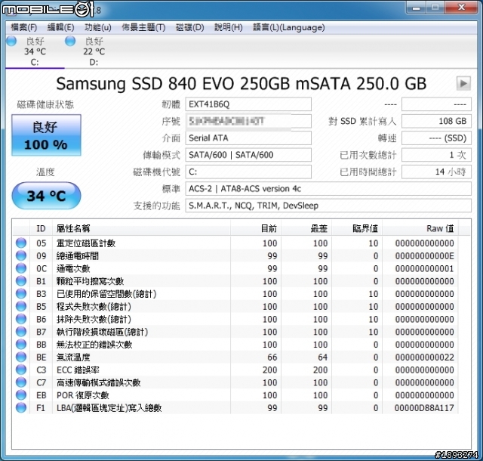Click the drive letter field C:
Viewport: 483px width, 461px height.
(248, 172)
